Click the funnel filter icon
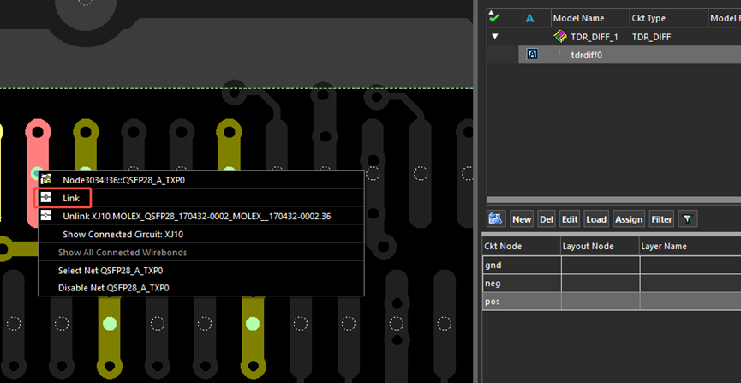 tap(688, 219)
